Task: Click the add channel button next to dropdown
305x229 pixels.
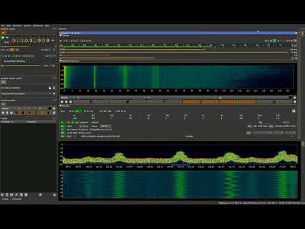Action: pyautogui.click(x=54, y=94)
